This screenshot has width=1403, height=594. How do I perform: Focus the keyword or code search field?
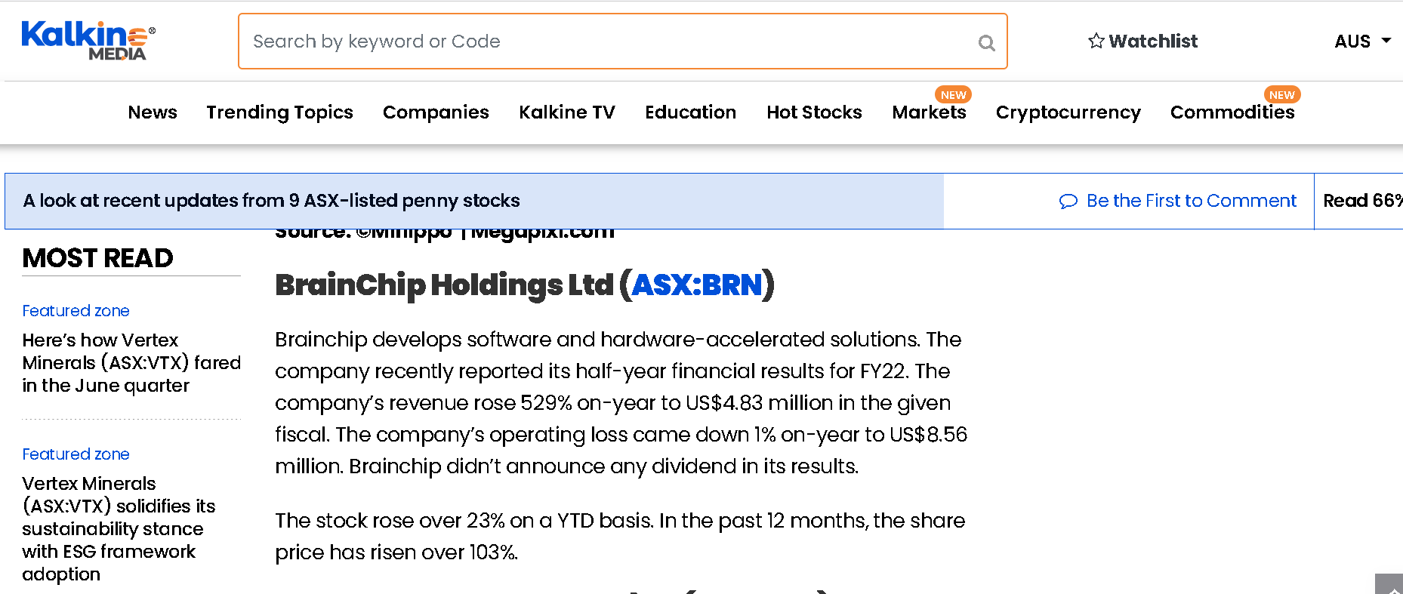[x=612, y=42]
